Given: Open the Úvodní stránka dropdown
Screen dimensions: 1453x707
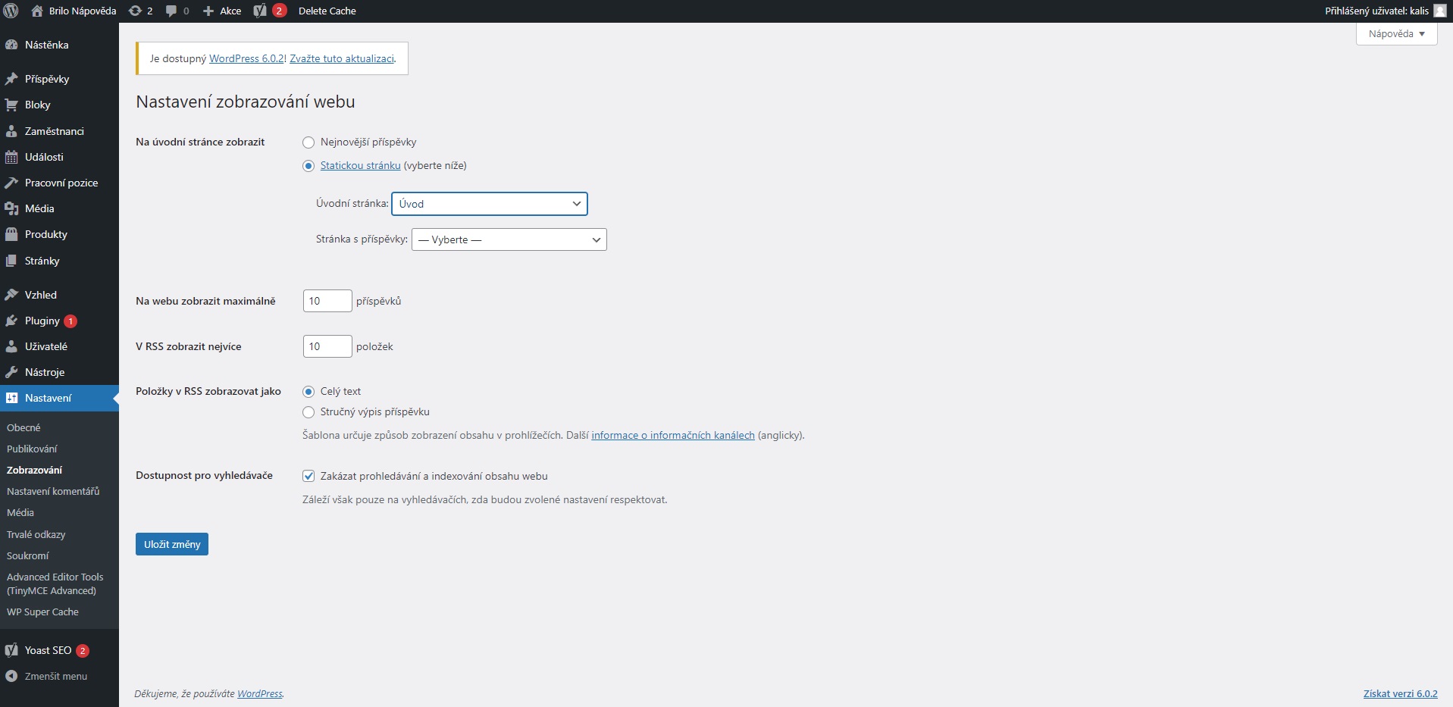Looking at the screenshot, I should [x=489, y=204].
